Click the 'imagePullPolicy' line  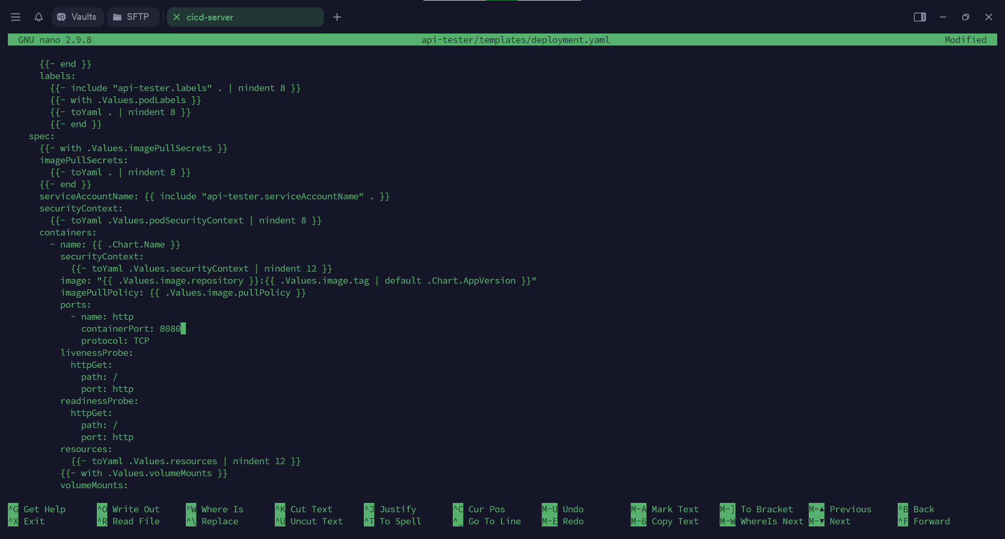pos(183,293)
